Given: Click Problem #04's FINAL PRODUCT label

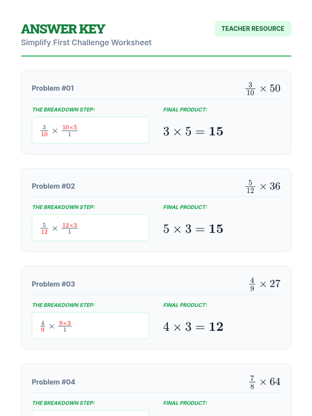Looking at the screenshot, I should [185, 403].
